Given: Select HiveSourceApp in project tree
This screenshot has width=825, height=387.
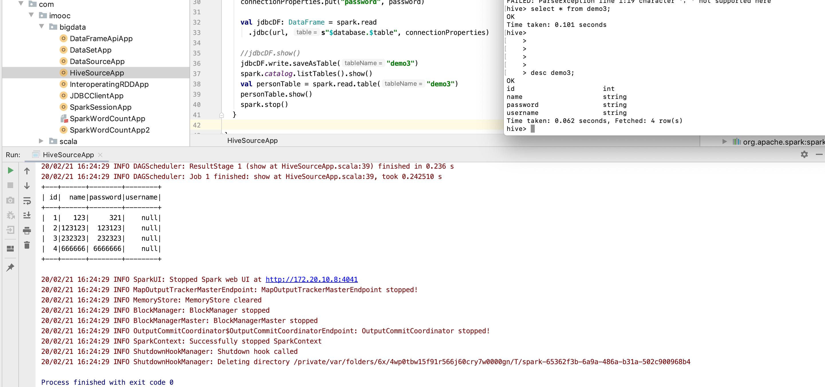Looking at the screenshot, I should [x=97, y=73].
